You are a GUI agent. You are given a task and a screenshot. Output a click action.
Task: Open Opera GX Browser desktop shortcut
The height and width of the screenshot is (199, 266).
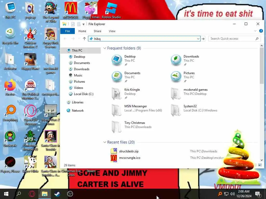[x=30, y=115]
